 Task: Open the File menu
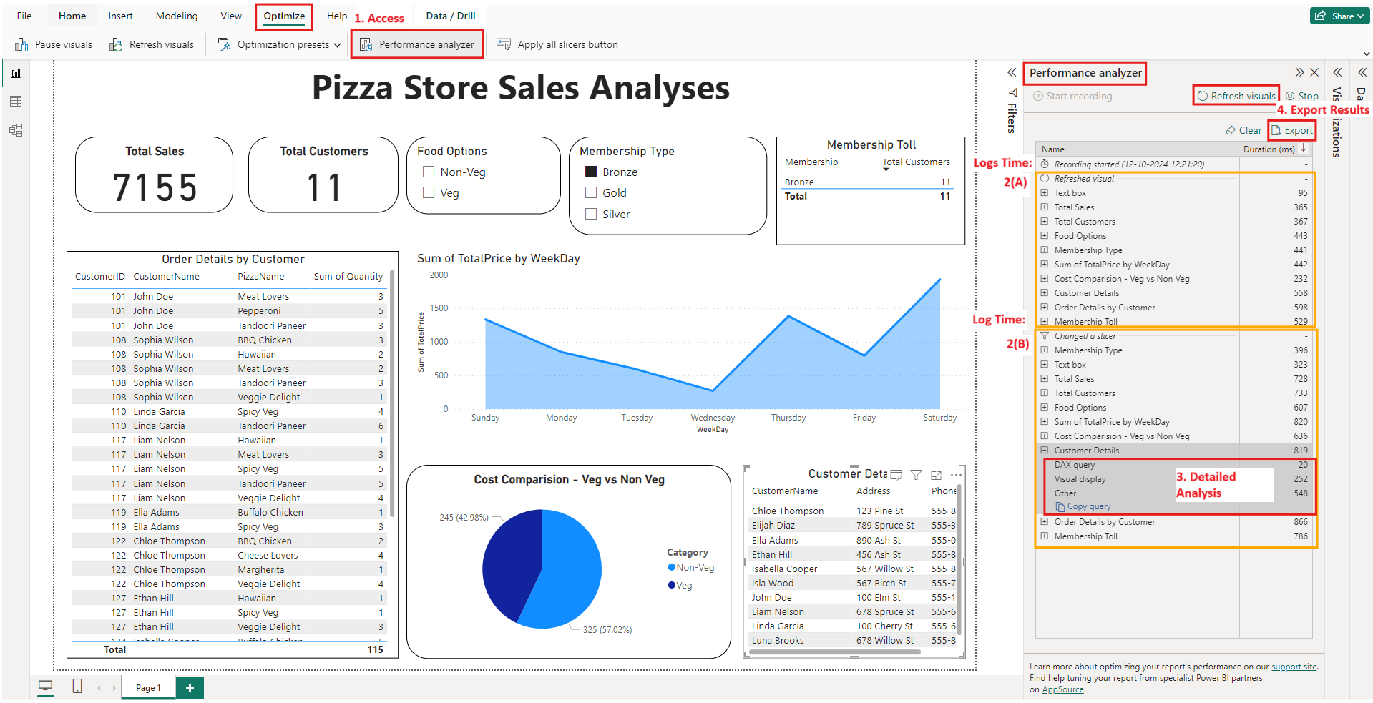pyautogui.click(x=24, y=16)
